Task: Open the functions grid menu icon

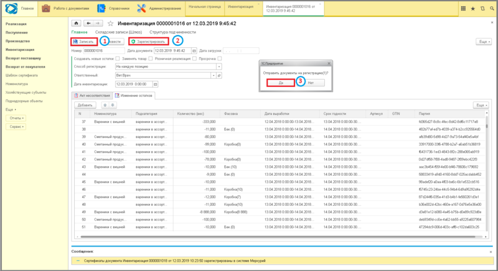Action: [463, 9]
